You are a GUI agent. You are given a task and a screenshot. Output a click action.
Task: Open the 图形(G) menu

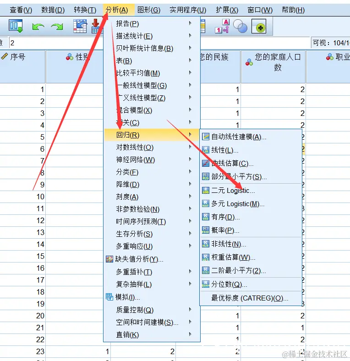click(149, 10)
